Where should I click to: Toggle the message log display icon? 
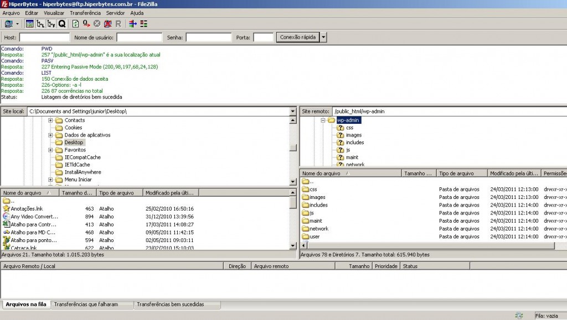(30, 24)
